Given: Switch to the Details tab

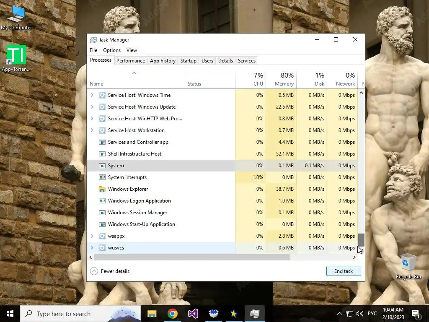Looking at the screenshot, I should (226, 61).
